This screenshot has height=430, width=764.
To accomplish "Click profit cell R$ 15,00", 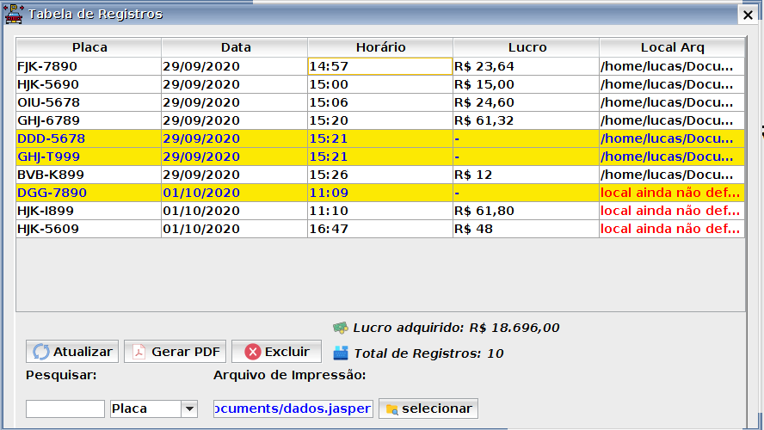I will (x=526, y=84).
